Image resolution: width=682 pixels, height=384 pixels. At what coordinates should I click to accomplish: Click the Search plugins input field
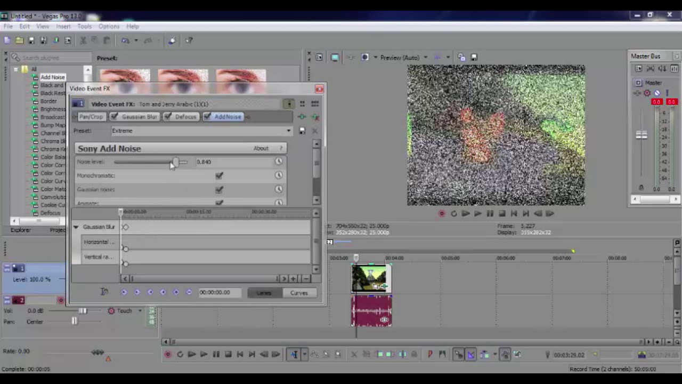52,58
